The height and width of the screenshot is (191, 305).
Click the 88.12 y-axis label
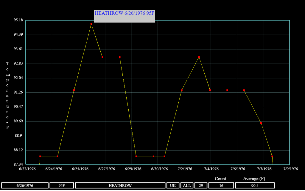point(18,150)
